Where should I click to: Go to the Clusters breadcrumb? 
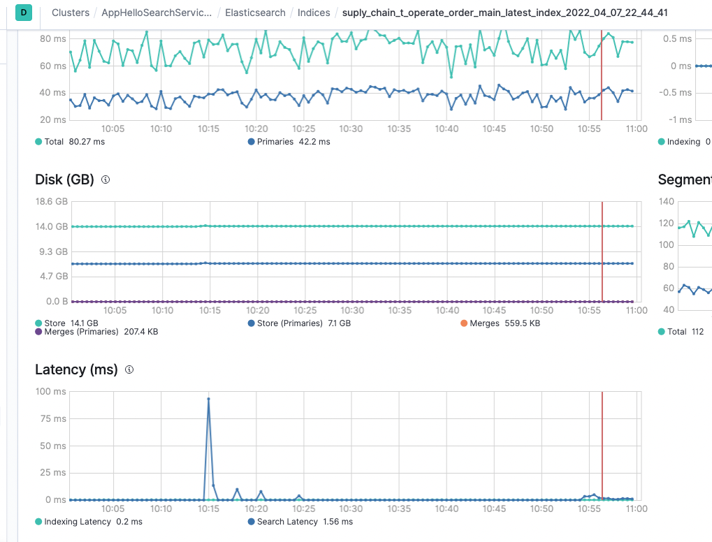click(70, 13)
